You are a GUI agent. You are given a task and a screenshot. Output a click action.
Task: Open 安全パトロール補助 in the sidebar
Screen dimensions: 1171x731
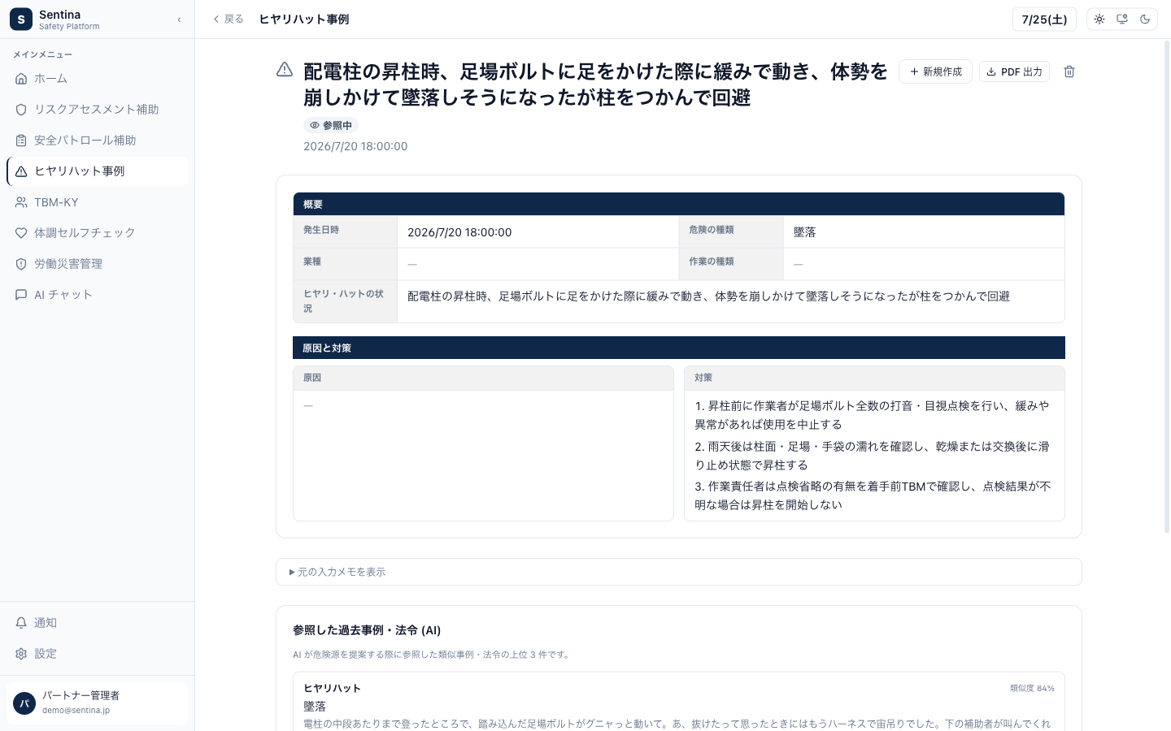click(97, 141)
